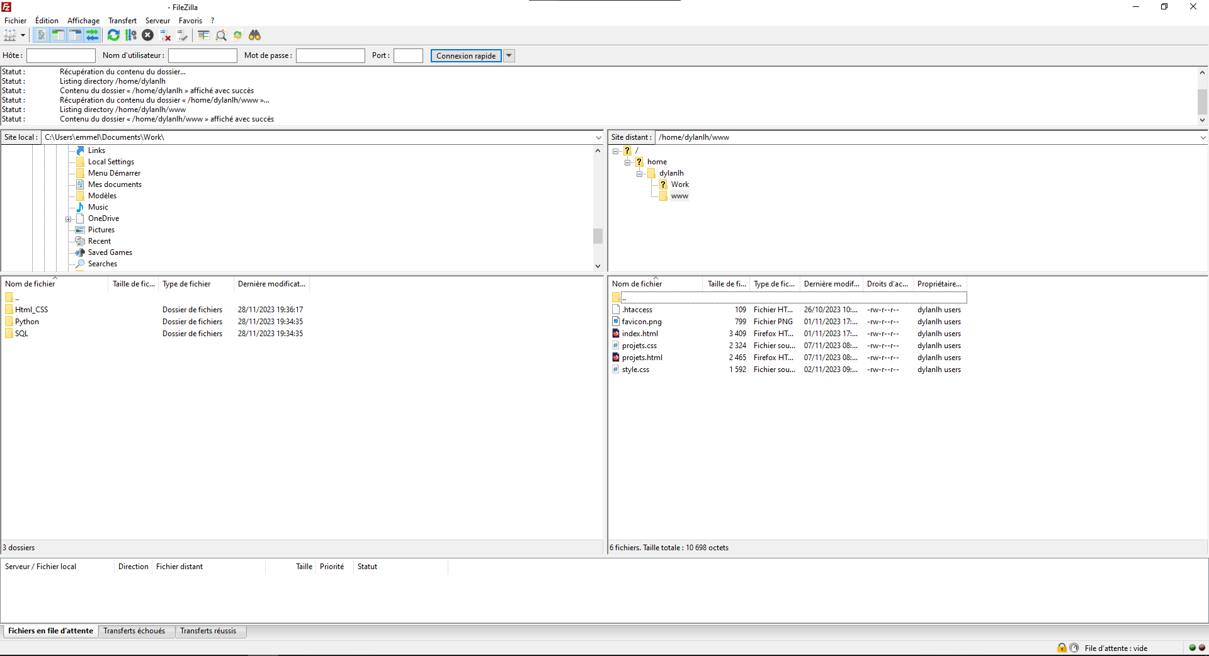Click the message log scrollbar thumb
1209x656 pixels.
1202,102
